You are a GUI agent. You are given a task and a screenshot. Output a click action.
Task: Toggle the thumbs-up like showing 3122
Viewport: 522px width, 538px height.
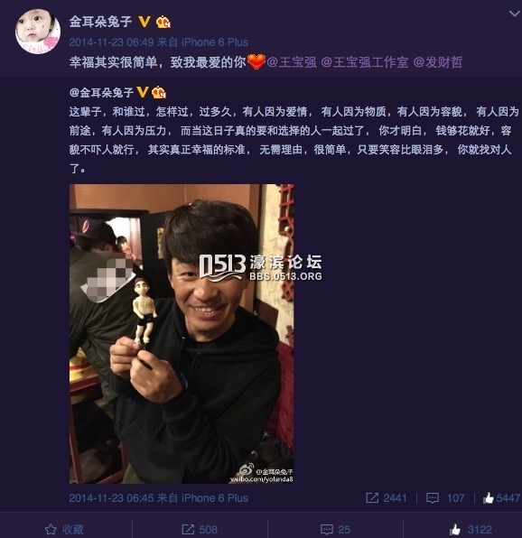[471, 529]
